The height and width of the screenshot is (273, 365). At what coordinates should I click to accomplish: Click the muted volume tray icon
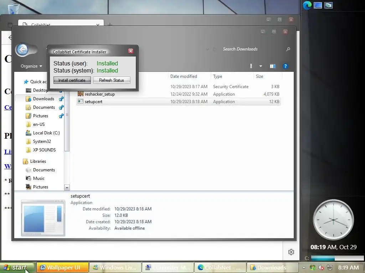coord(321,268)
